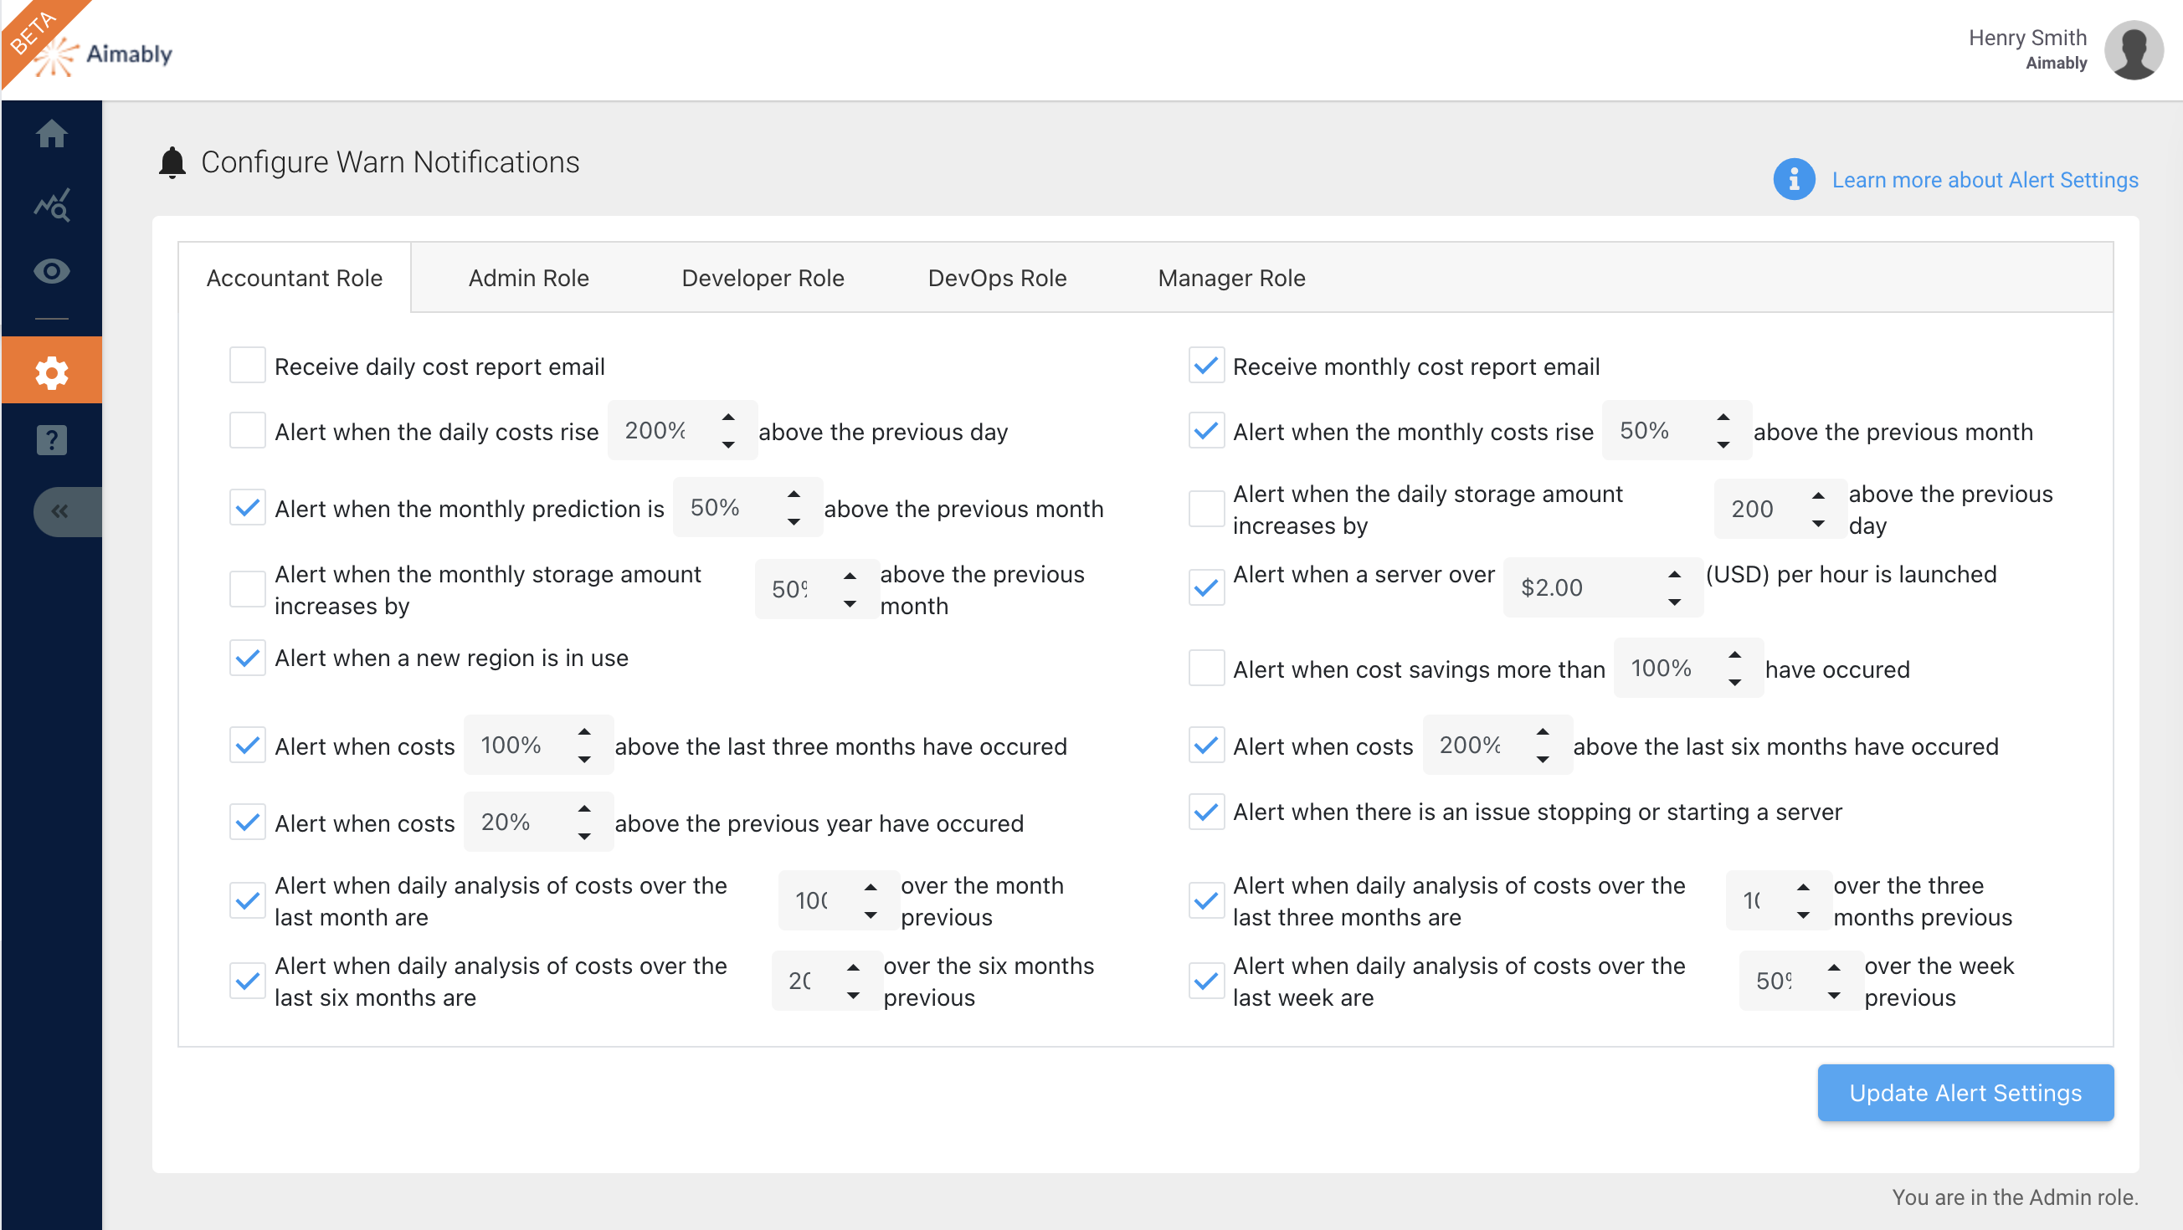
Task: Switch to the Developer Role tab
Action: (x=763, y=278)
